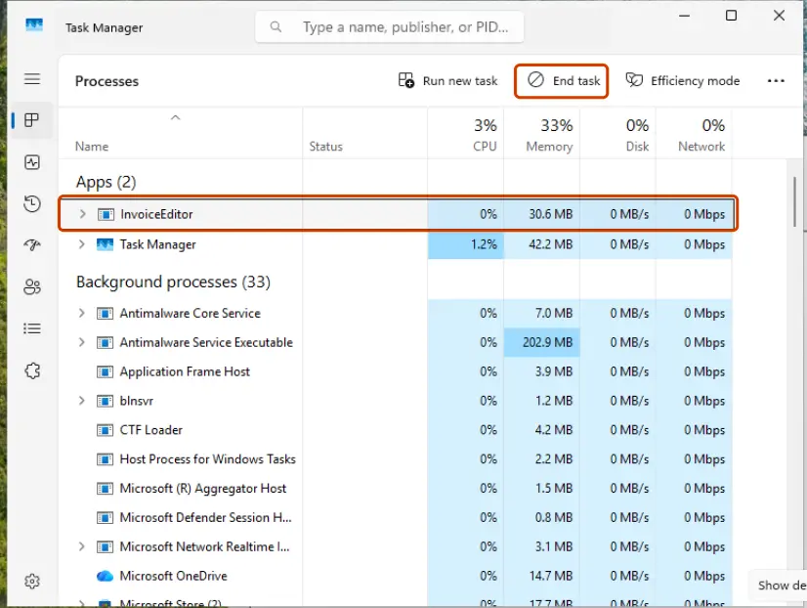Image resolution: width=807 pixels, height=608 pixels.
Task: Sort by the Network column header
Action: [701, 147]
